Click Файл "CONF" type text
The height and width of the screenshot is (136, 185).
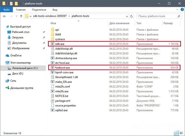[x=145, y=87]
